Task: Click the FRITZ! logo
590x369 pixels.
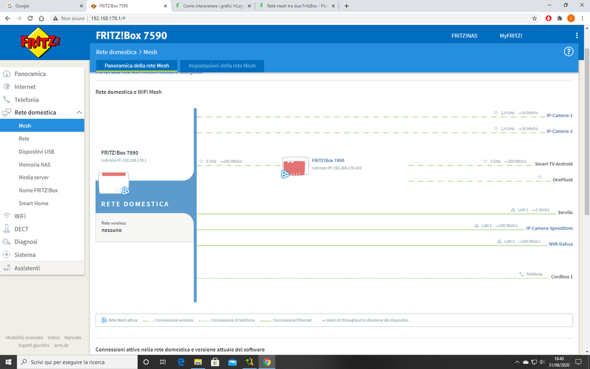Action: [x=40, y=42]
